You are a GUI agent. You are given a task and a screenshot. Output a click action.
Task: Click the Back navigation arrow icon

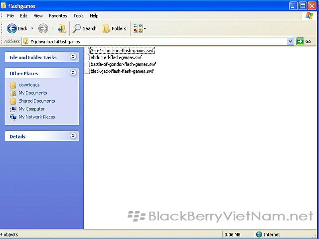pos(12,28)
